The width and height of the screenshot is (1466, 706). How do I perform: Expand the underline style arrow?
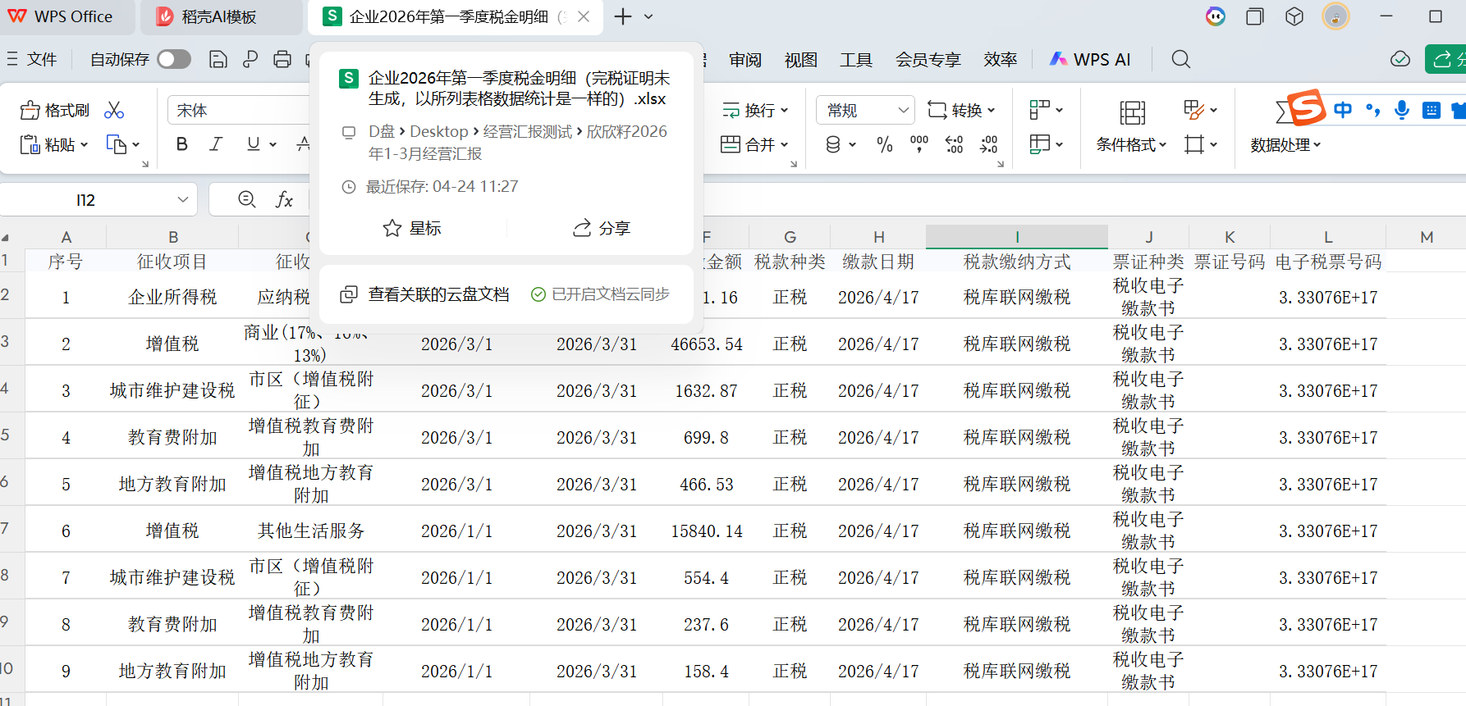[x=273, y=145]
